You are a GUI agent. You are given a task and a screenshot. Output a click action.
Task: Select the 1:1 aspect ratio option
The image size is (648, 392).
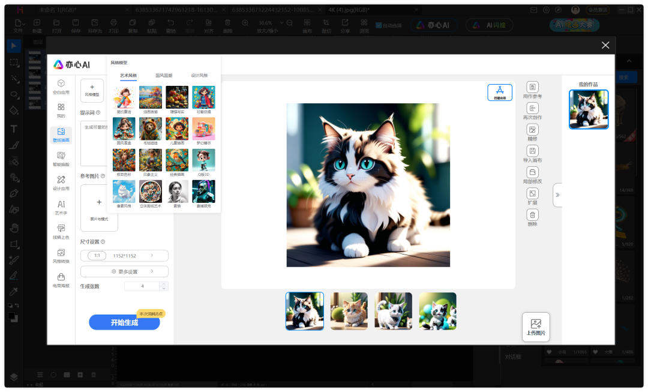97,256
